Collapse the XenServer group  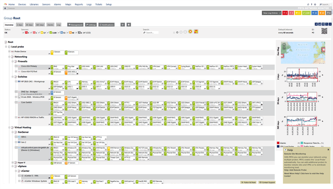coord(12,132)
